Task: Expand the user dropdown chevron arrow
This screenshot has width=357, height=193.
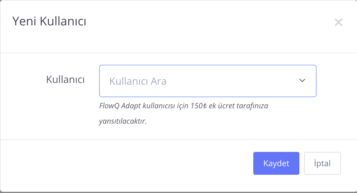Action: click(x=302, y=80)
